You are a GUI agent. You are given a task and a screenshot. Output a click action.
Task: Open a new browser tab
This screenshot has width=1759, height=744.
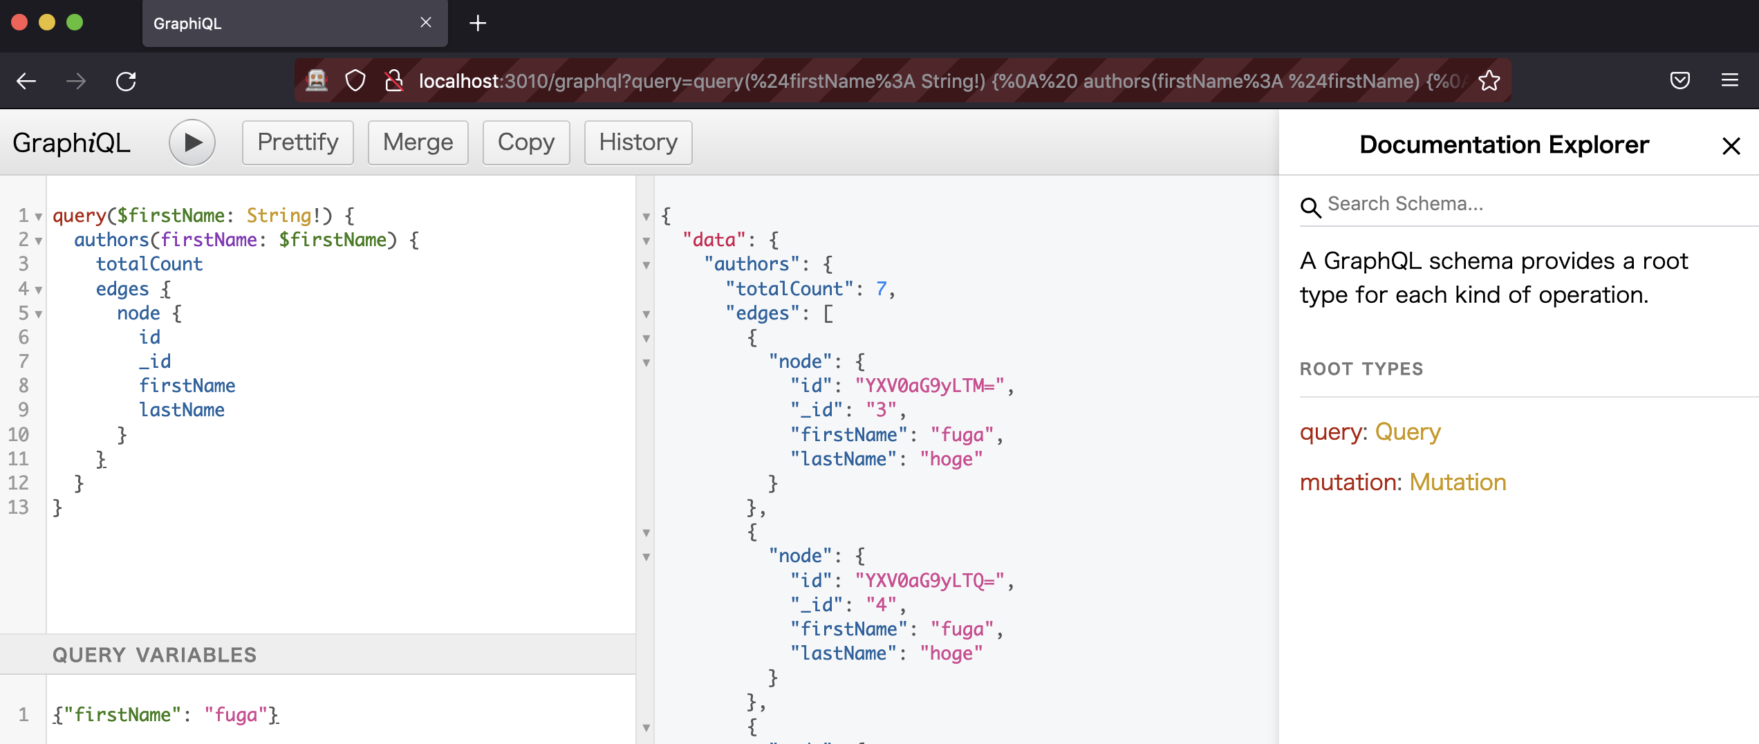(x=478, y=24)
